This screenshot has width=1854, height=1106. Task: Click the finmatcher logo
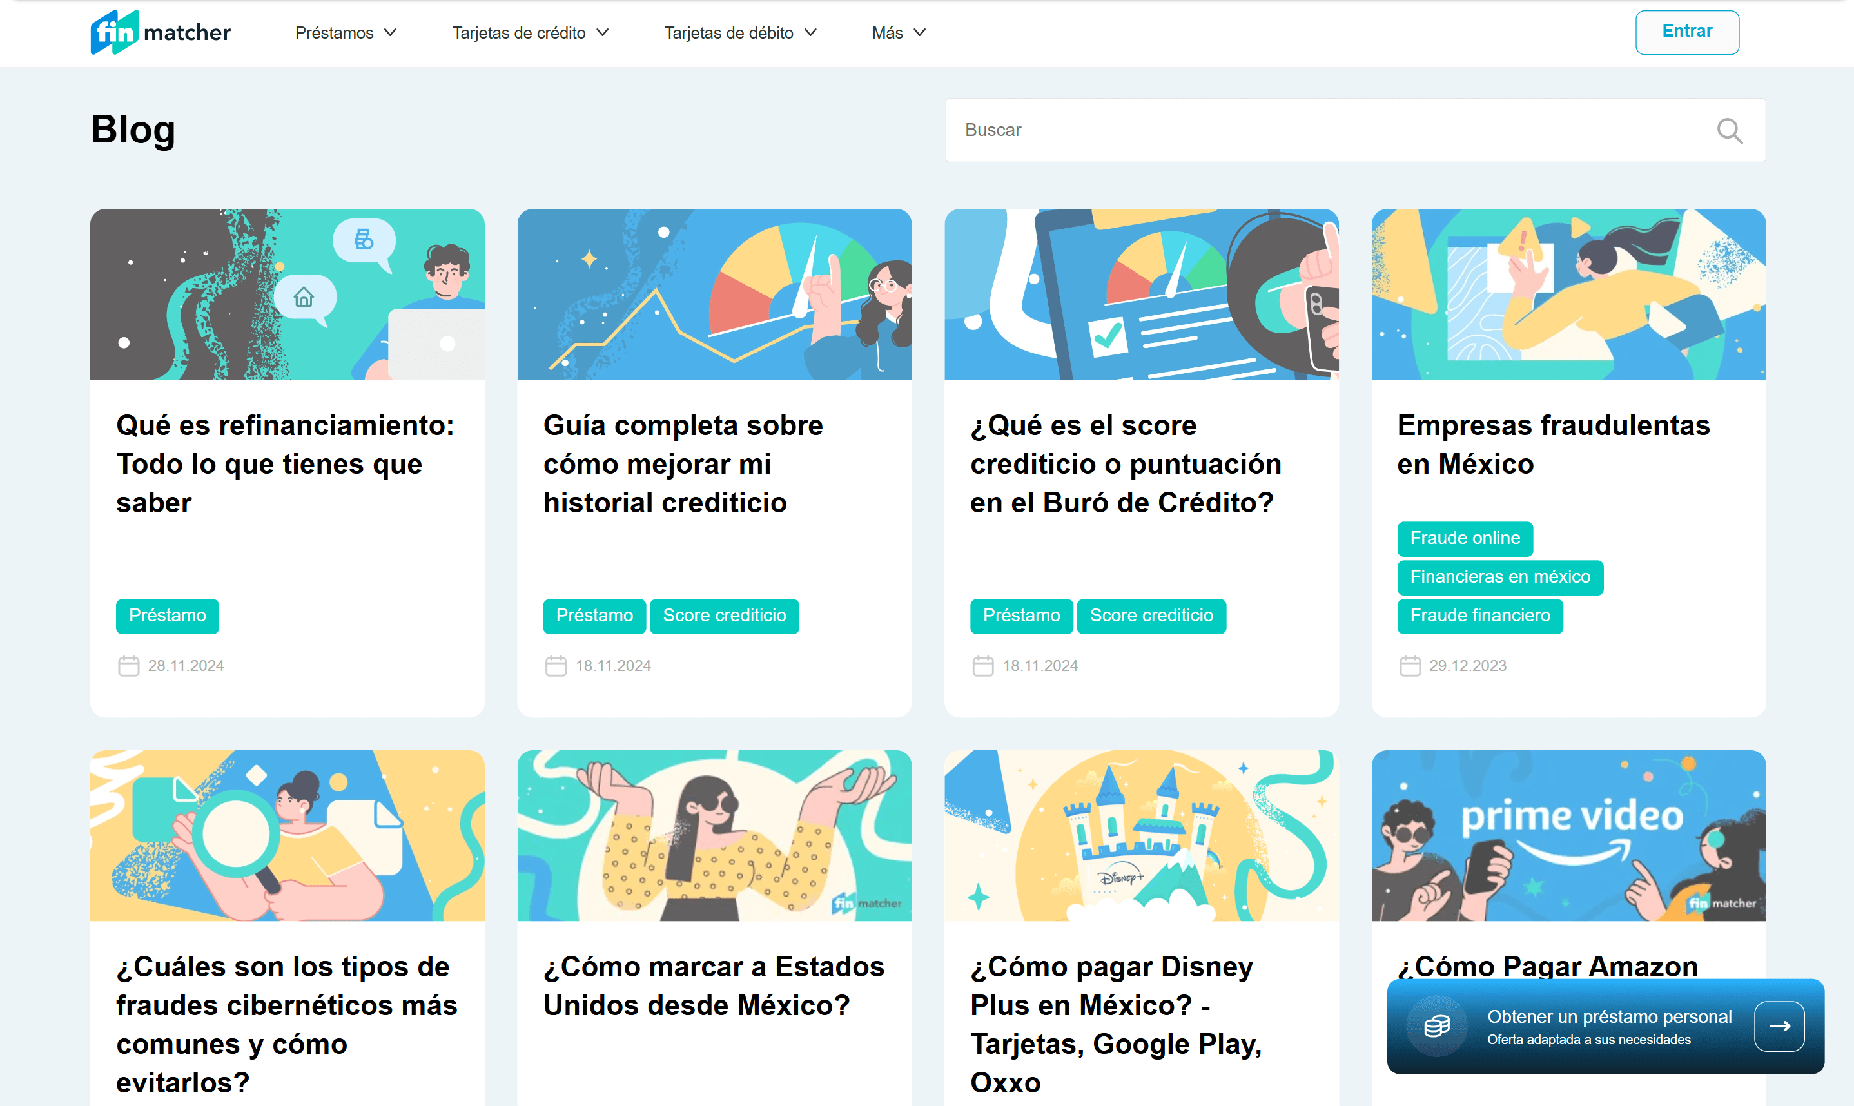pyautogui.click(x=161, y=32)
